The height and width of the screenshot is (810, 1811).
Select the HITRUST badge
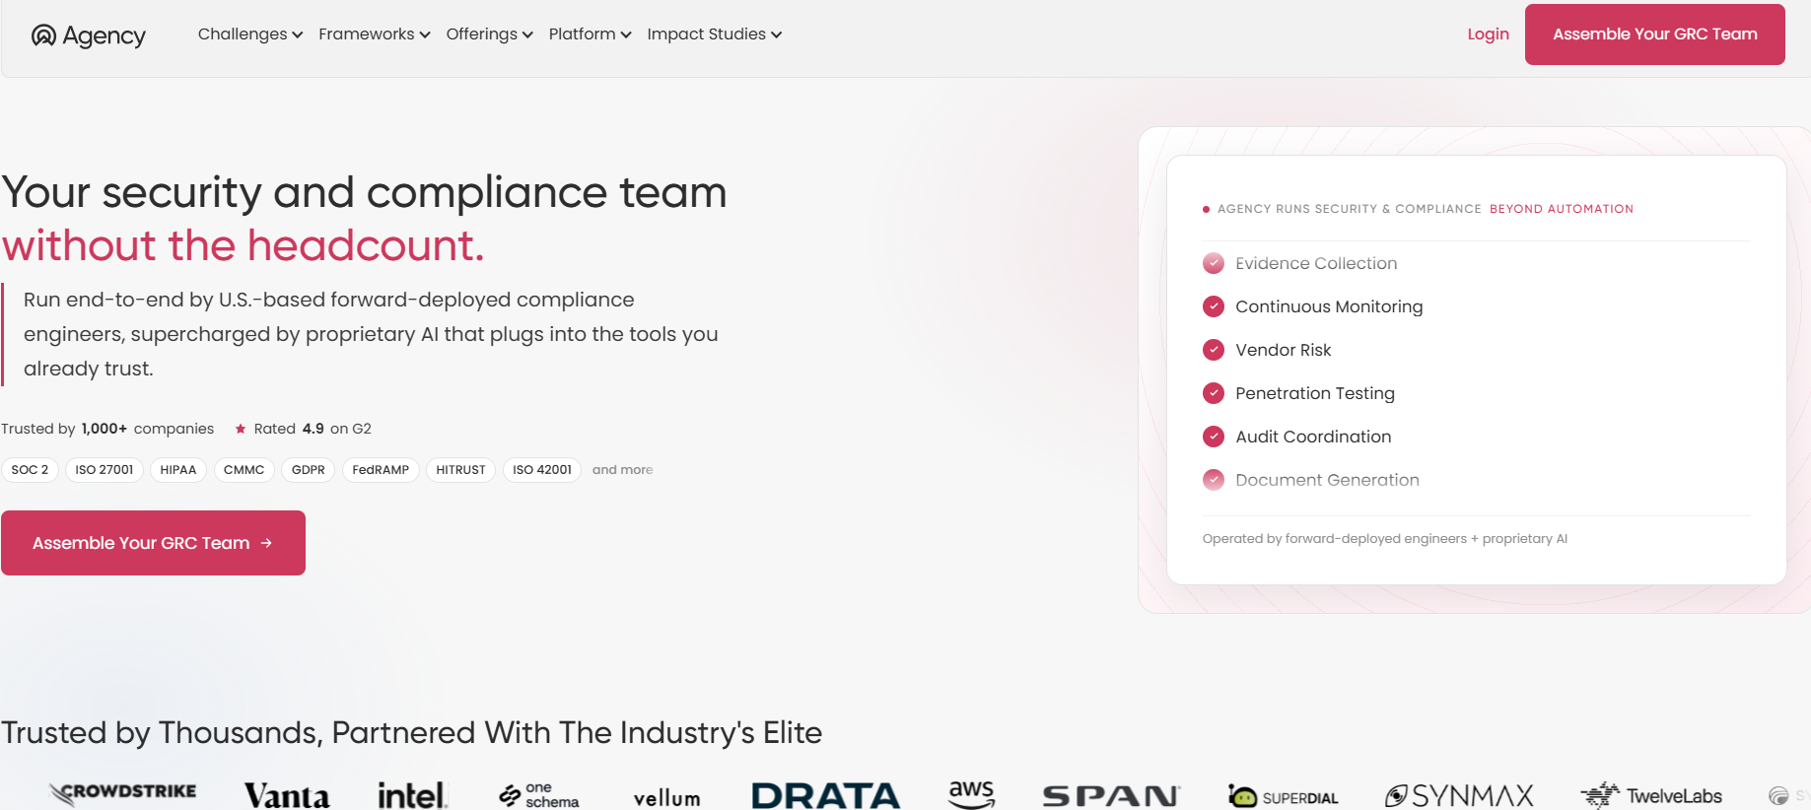pos(460,470)
